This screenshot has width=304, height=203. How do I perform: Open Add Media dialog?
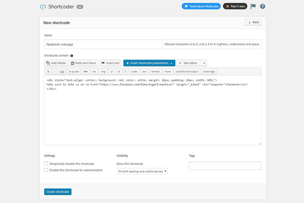pos(56,63)
